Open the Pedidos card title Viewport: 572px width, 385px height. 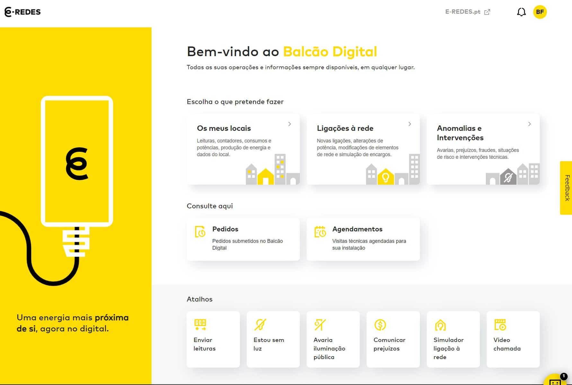(x=225, y=229)
